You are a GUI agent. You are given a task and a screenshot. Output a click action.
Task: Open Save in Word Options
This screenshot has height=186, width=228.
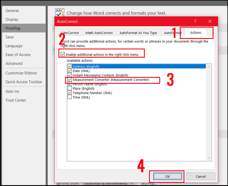(24, 37)
